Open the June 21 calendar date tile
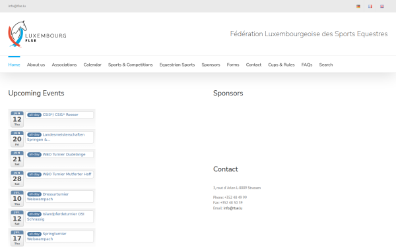 tap(17, 159)
